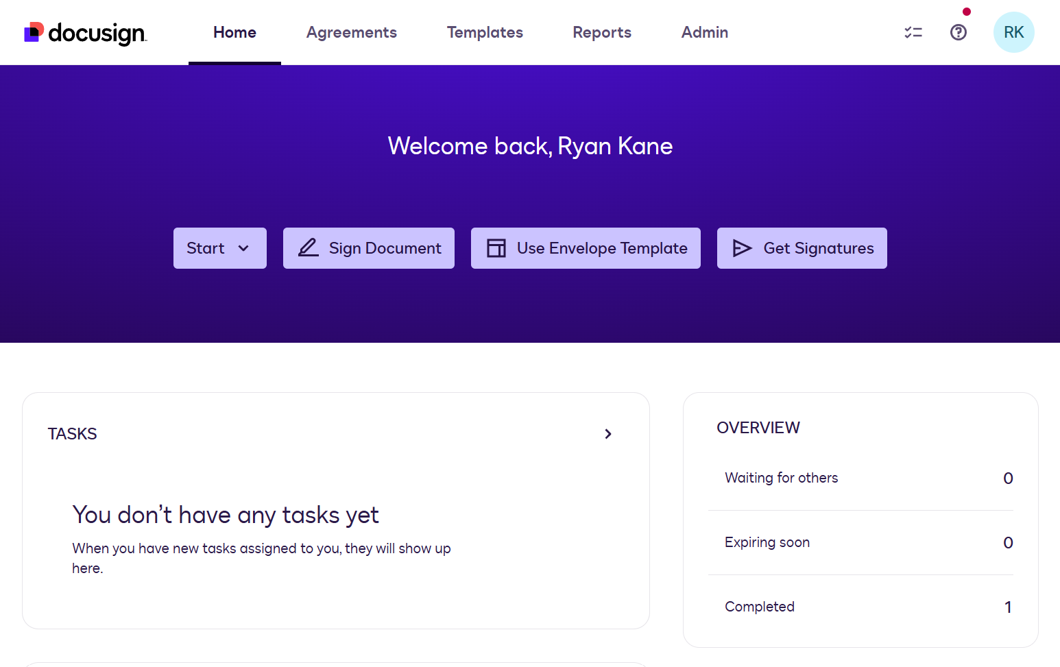Click the TASKS heading
Viewport: 1060px width, 667px height.
point(73,434)
